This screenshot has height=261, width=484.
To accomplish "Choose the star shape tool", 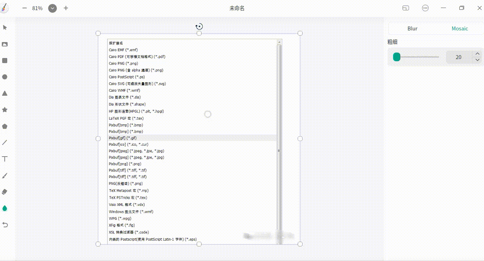I will (5, 109).
